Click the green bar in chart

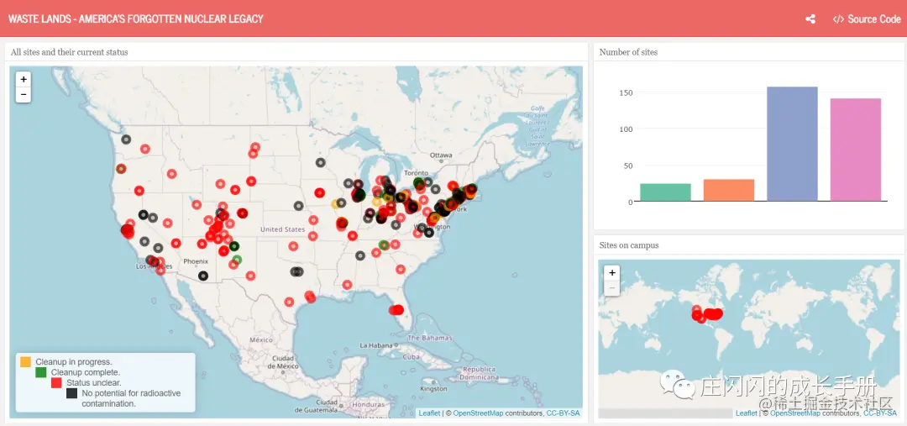[665, 192]
